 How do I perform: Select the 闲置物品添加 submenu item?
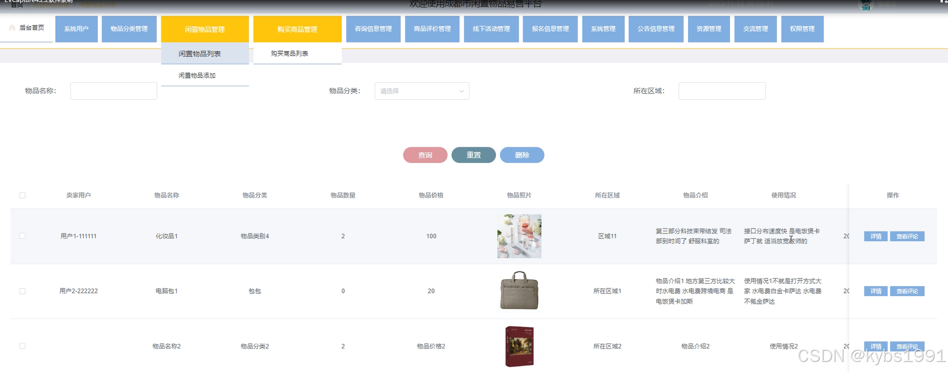click(x=205, y=76)
